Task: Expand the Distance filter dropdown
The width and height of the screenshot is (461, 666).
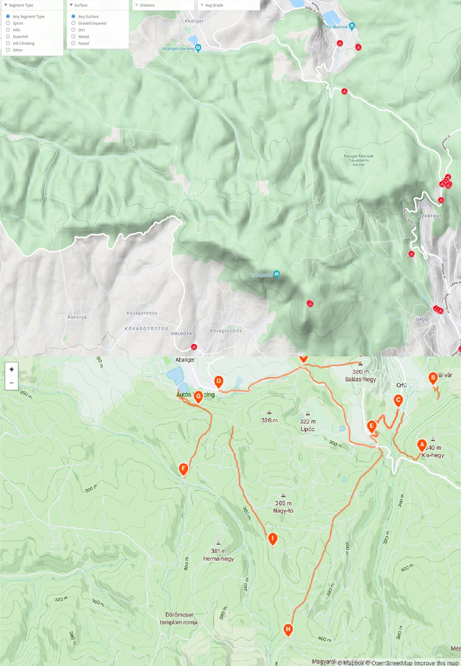Action: pos(163,5)
